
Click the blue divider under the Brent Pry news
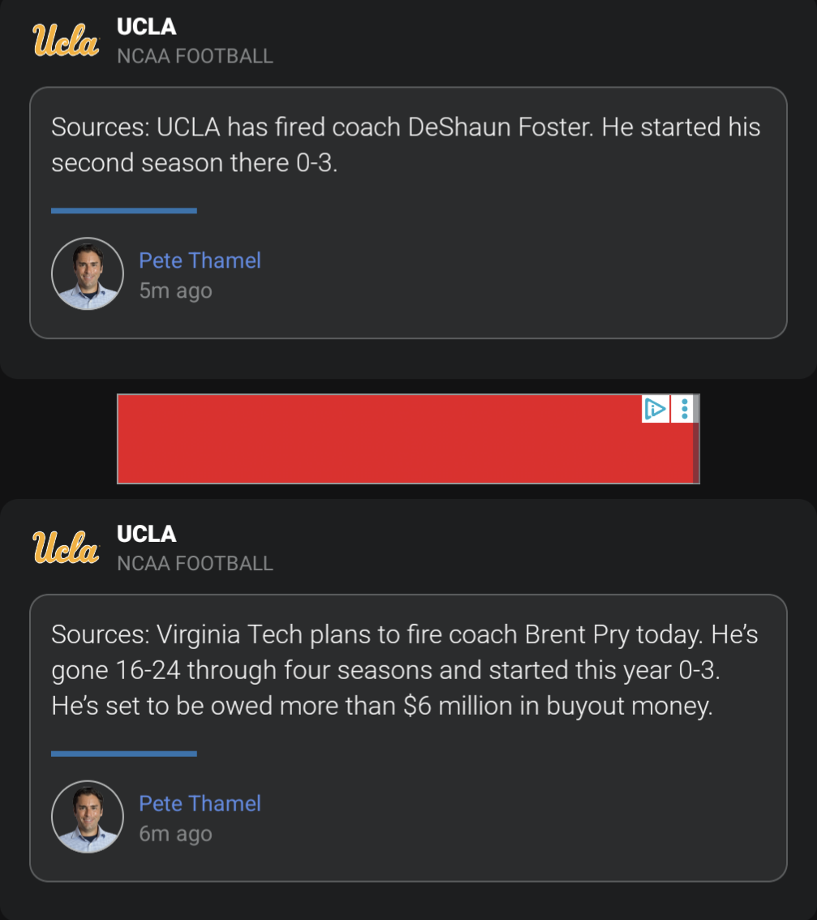click(x=123, y=754)
